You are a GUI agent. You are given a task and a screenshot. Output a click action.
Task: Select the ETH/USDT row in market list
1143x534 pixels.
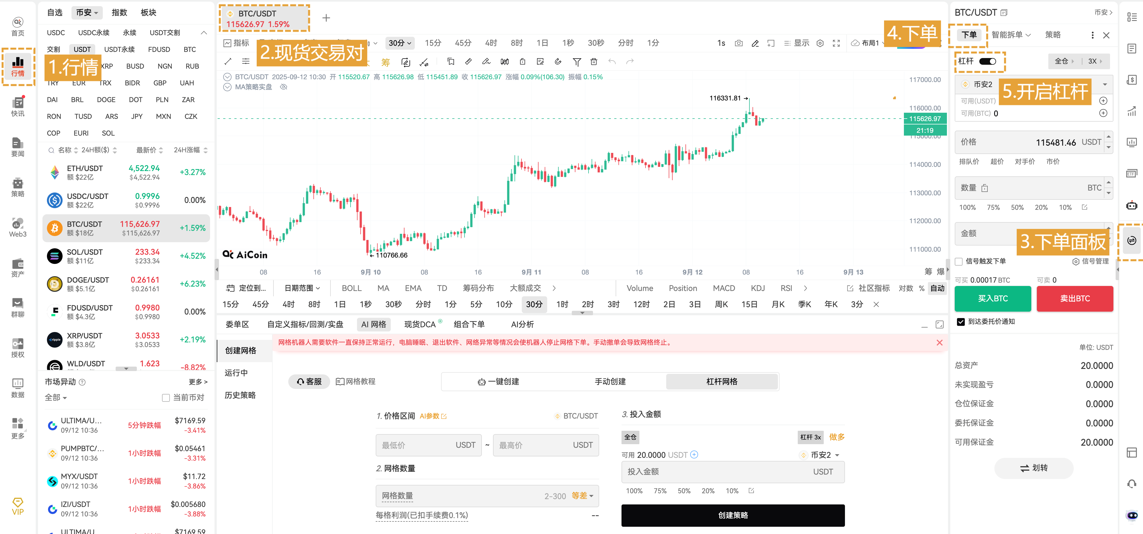(126, 172)
